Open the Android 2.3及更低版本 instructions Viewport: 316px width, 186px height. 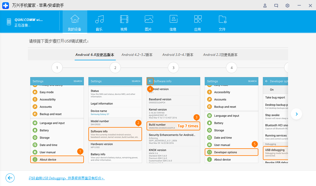click(x=221, y=55)
